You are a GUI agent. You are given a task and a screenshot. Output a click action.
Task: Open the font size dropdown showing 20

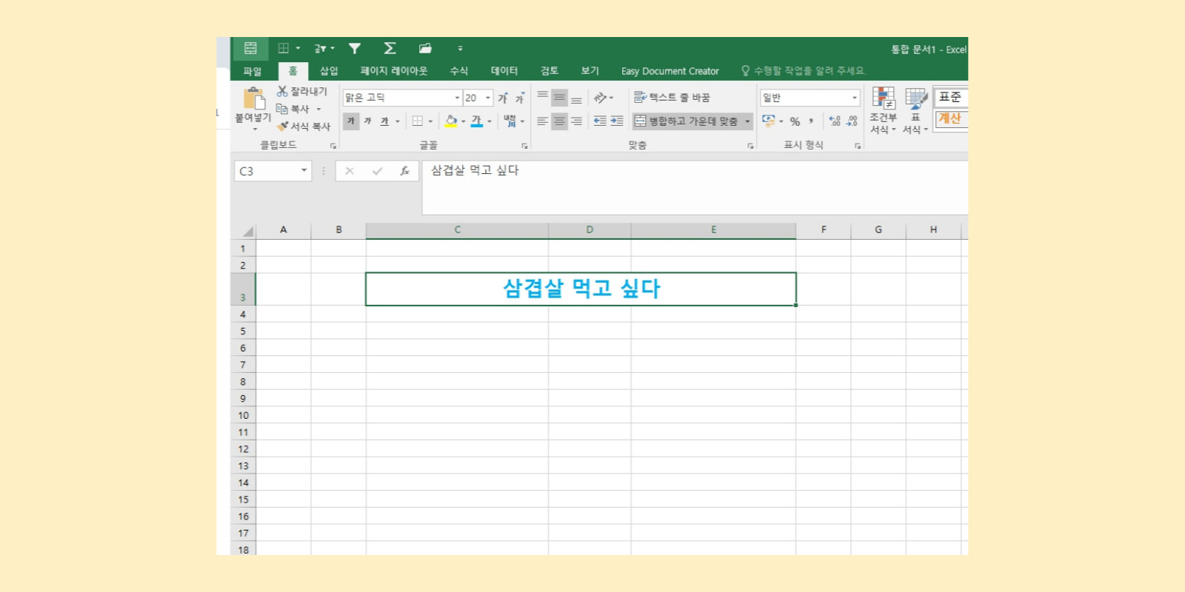pyautogui.click(x=488, y=98)
